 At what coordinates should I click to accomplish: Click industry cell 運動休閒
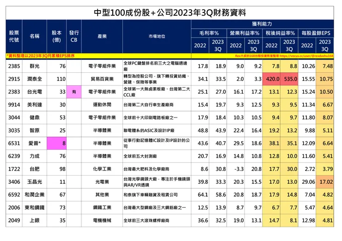tap(102, 105)
